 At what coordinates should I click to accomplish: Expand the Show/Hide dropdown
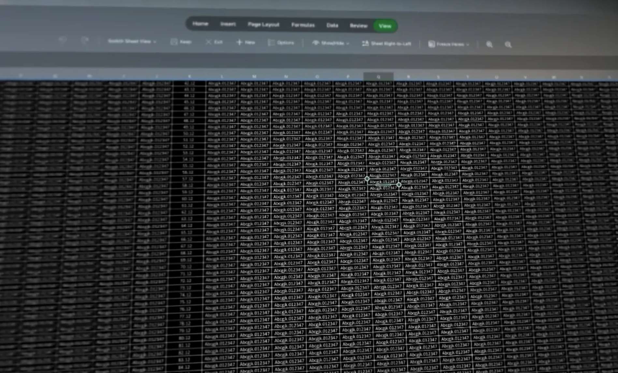click(330, 43)
